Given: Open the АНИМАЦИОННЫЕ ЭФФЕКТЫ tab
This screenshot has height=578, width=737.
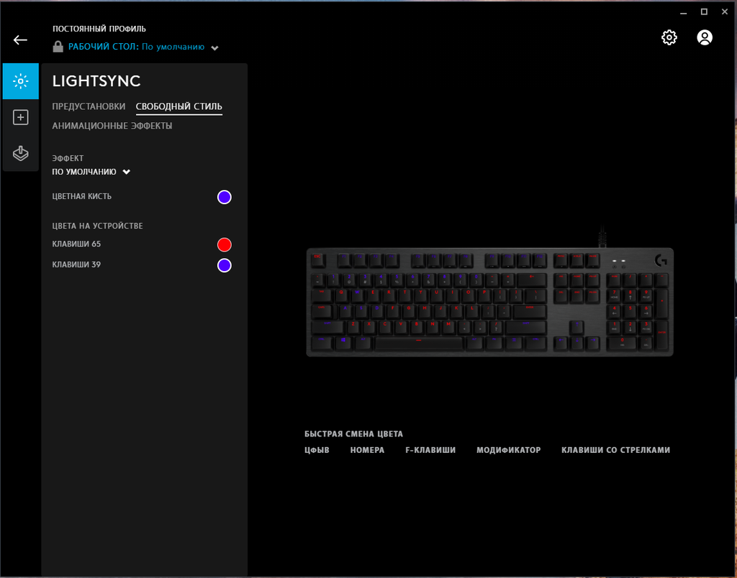Looking at the screenshot, I should (x=112, y=126).
